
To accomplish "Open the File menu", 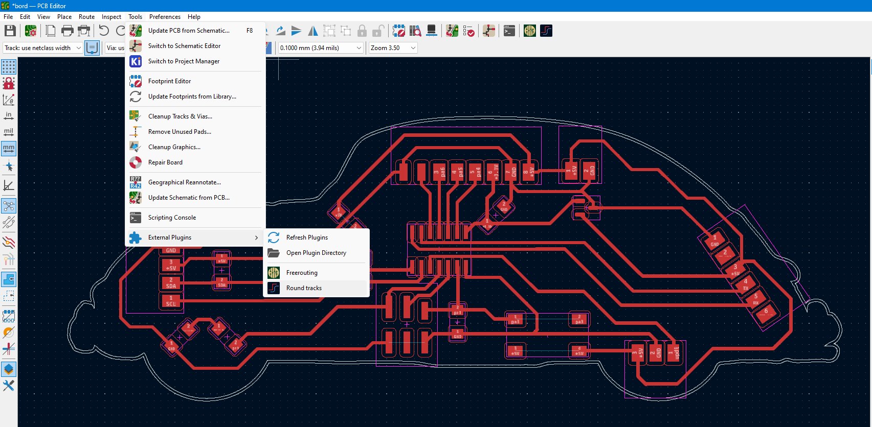I will pyautogui.click(x=8, y=17).
